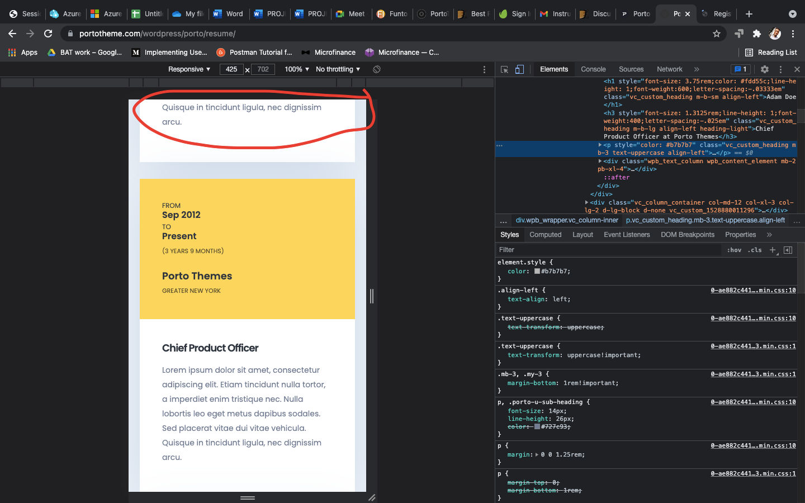The image size is (805, 503).
Task: Select the Elements panel tab
Action: [554, 69]
